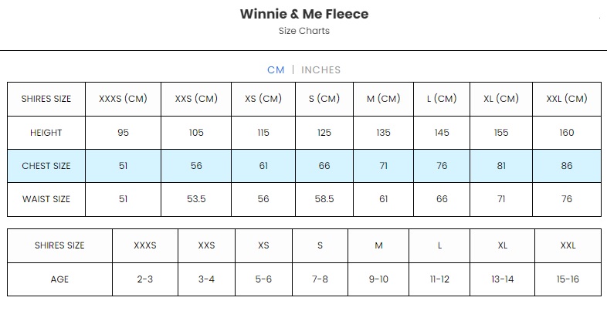This screenshot has height=311, width=607.
Task: Select the CHEST SIZE row label
Action: [x=46, y=166]
